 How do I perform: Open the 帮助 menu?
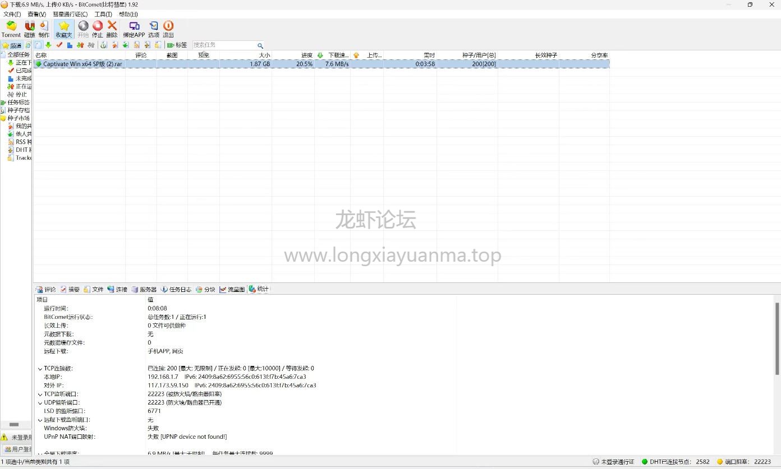[128, 14]
